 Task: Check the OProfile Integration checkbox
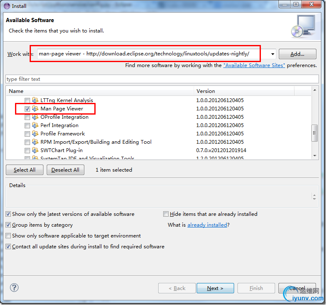(x=27, y=117)
